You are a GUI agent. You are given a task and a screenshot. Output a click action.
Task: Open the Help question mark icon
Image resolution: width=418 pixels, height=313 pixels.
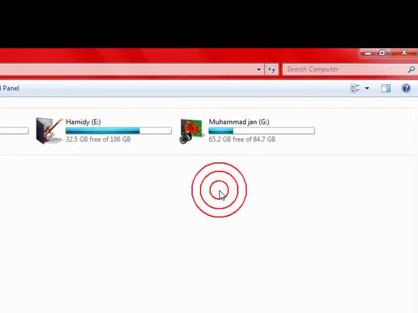pyautogui.click(x=406, y=88)
